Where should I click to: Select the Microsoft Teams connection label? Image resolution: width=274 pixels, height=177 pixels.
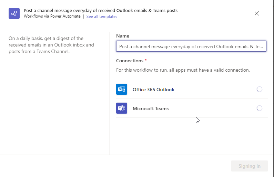coord(151,108)
